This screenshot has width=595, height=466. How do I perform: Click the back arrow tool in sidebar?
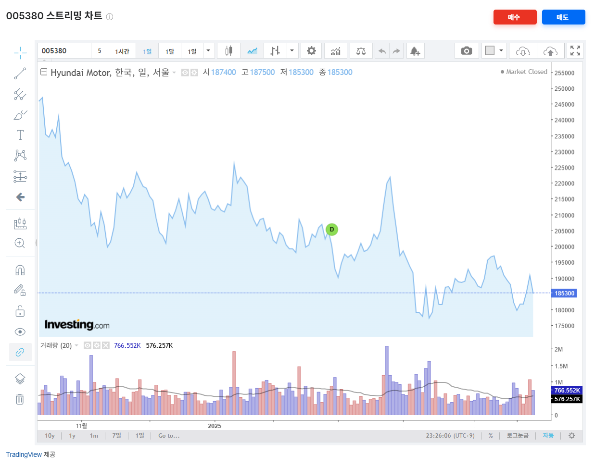click(x=20, y=197)
